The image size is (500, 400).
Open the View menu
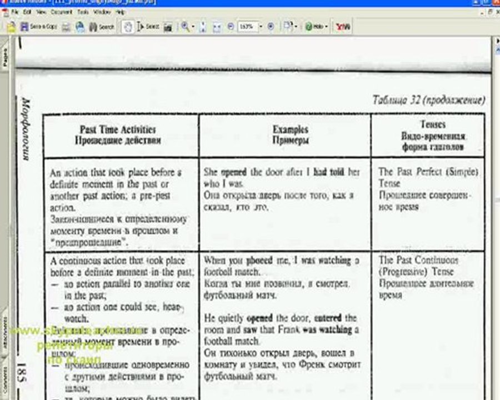[x=41, y=12]
